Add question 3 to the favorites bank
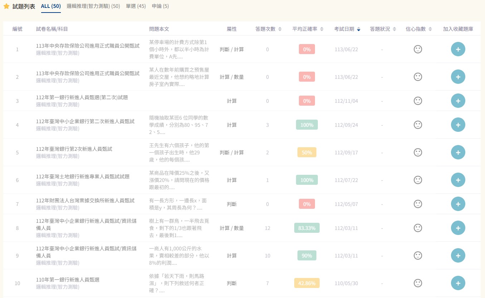 (458, 101)
